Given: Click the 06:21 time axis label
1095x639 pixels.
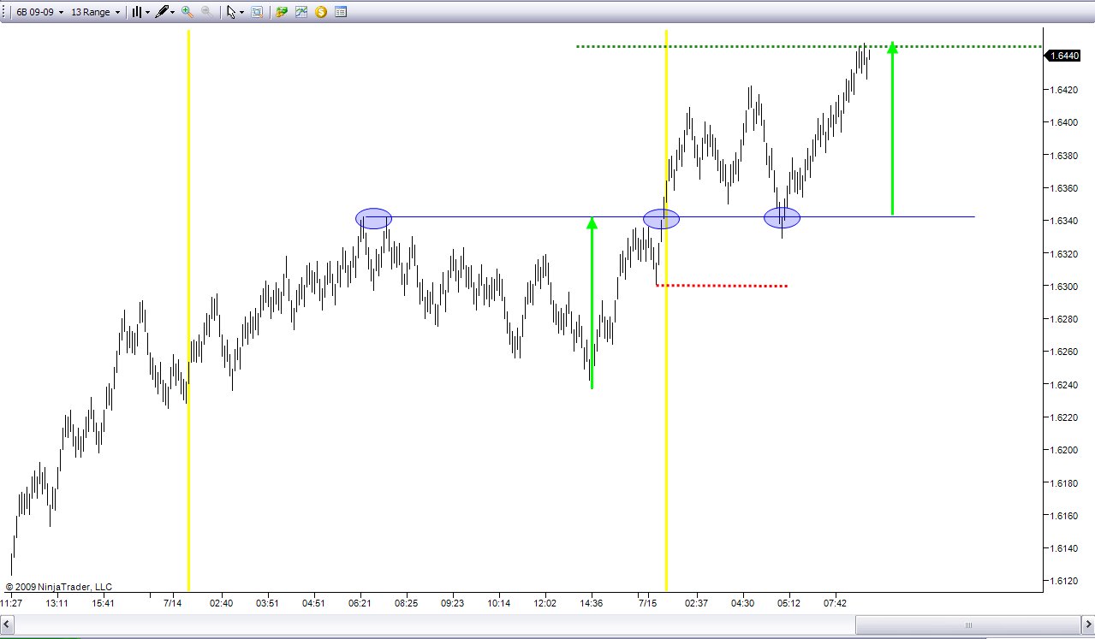Looking at the screenshot, I should 360,603.
